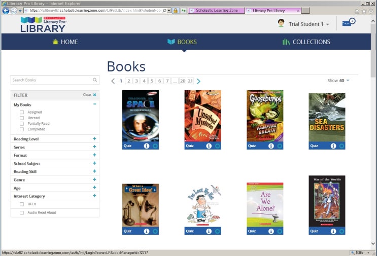Take the Quiz for Are We Alone
The height and width of the screenshot is (256, 377).
252,231
